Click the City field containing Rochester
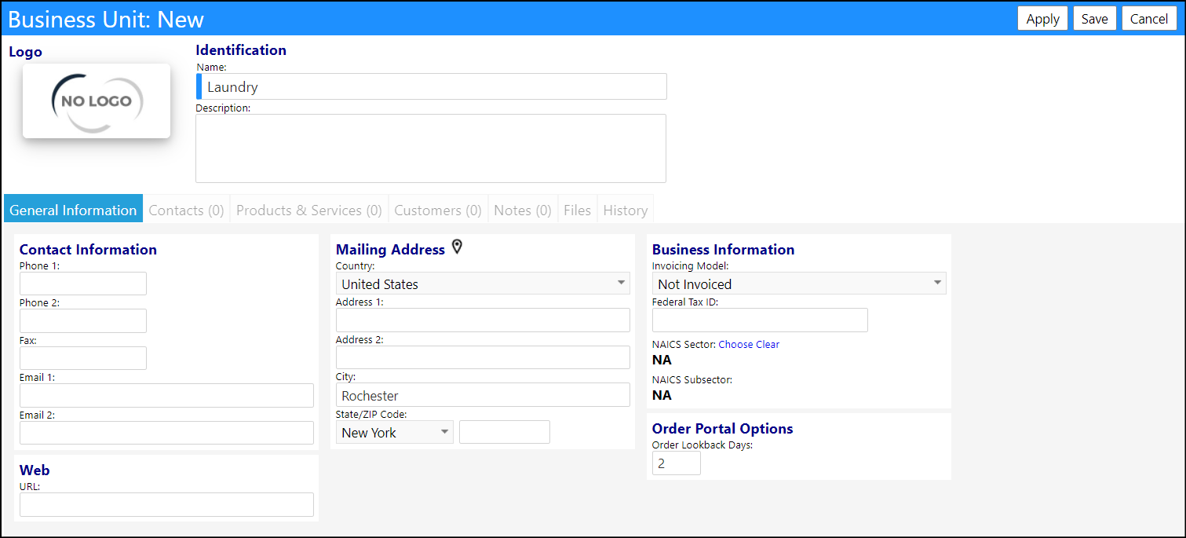 click(x=483, y=394)
